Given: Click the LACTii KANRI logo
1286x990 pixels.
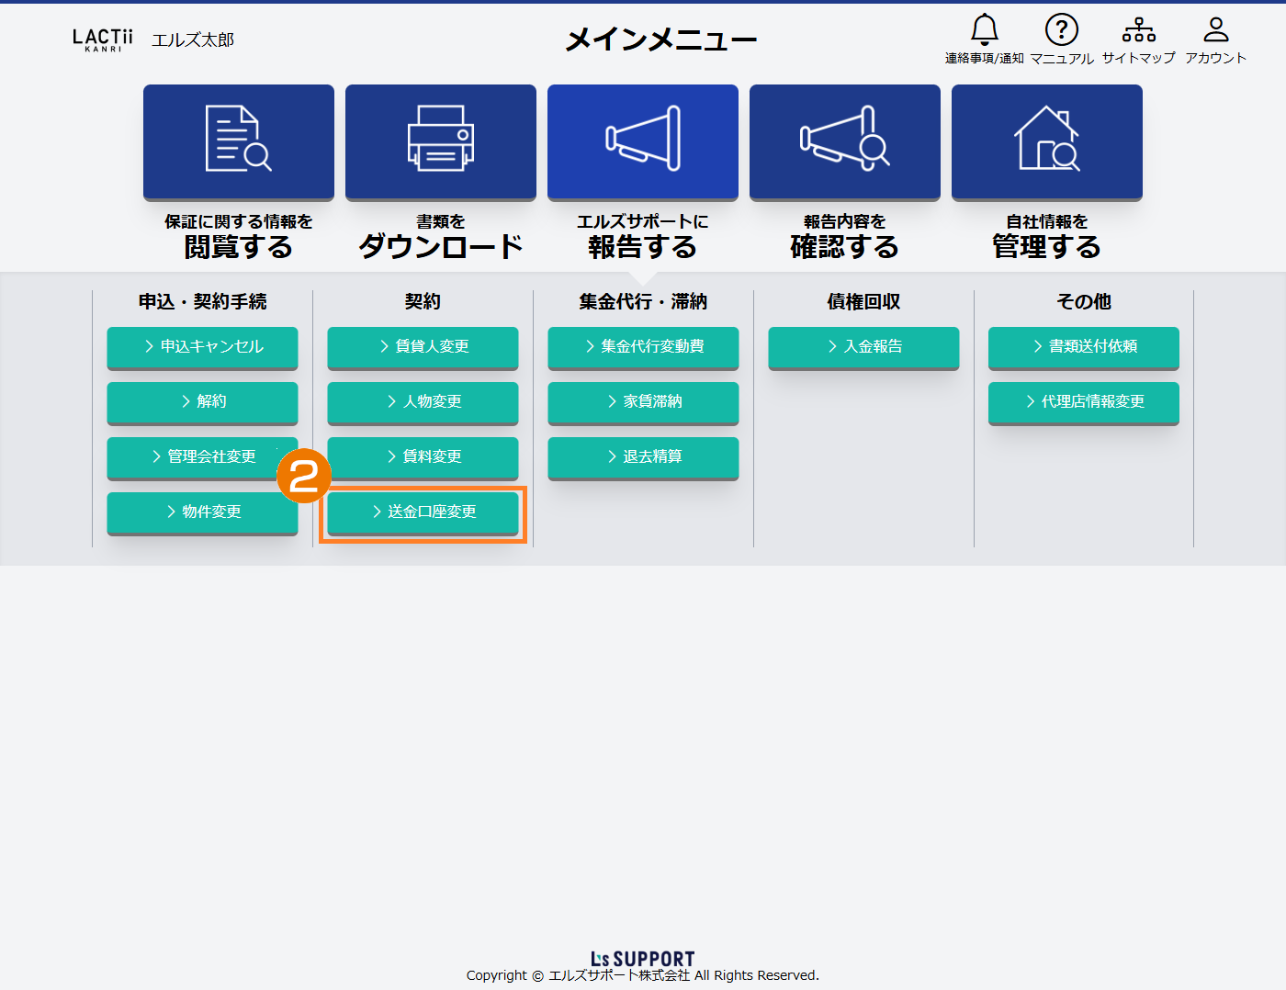Looking at the screenshot, I should pyautogui.click(x=103, y=39).
